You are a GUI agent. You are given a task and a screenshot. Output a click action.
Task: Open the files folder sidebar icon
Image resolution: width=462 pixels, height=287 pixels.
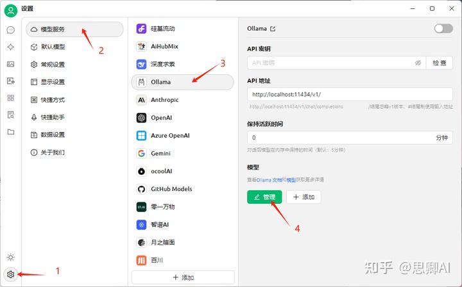11,132
